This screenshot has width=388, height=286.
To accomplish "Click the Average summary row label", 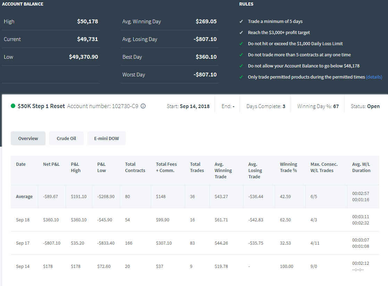I will click(x=24, y=197).
